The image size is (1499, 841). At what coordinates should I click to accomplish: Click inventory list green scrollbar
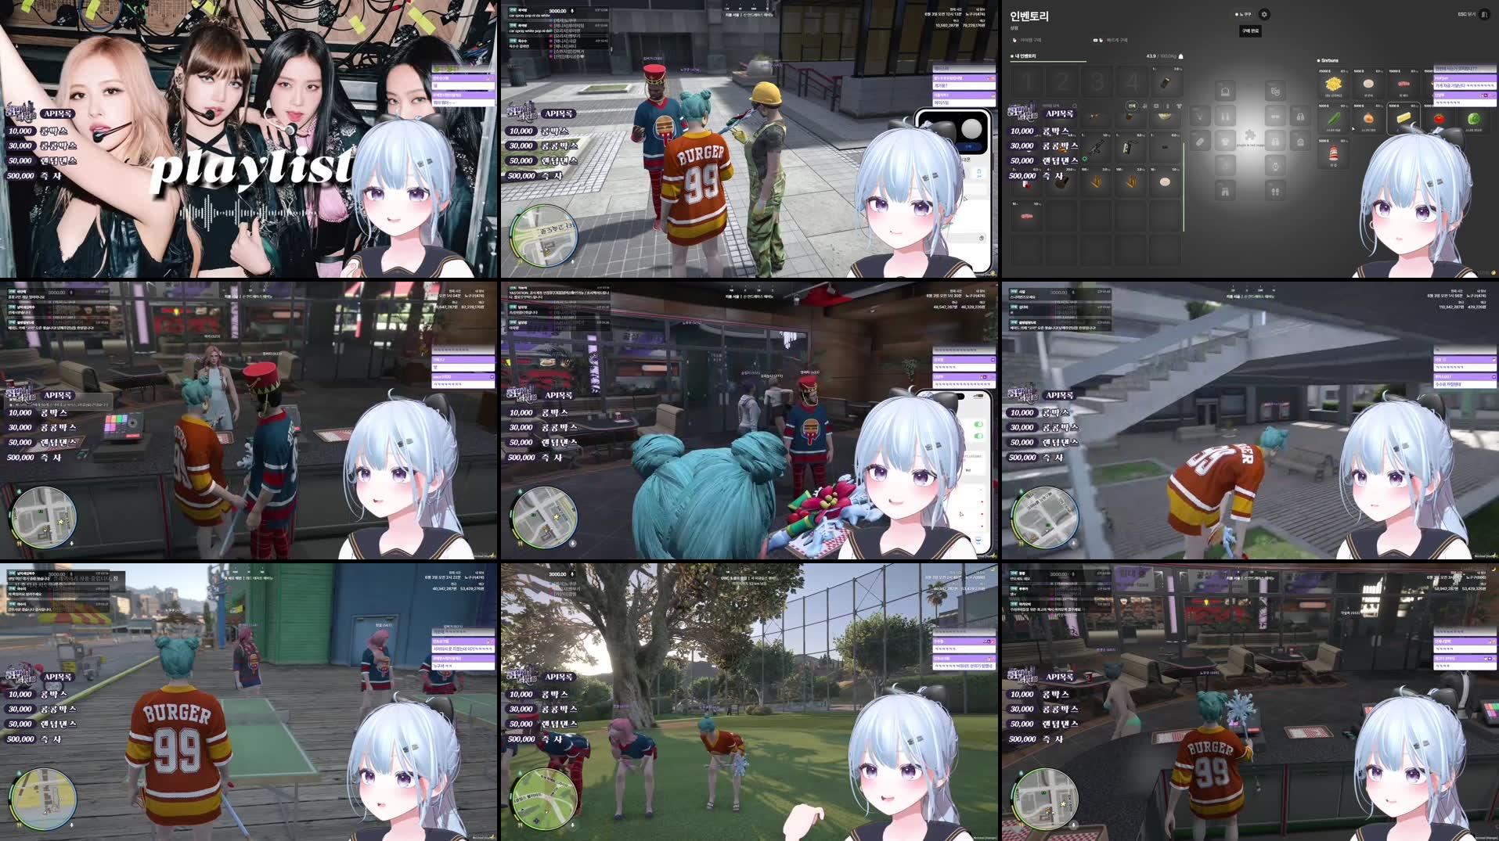pos(1184,187)
